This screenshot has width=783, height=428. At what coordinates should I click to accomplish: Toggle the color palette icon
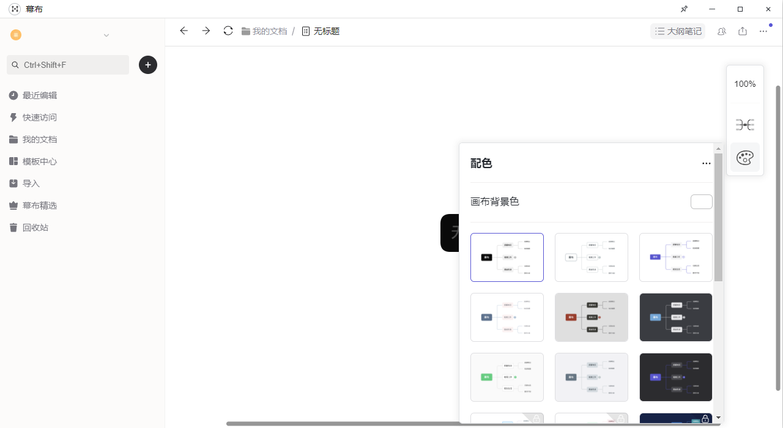pyautogui.click(x=745, y=158)
